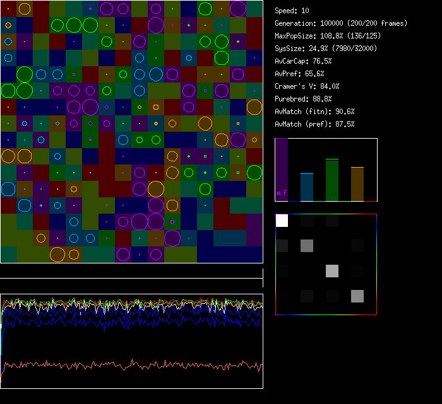Select the orange bar in the bar chart
The width and height of the screenshot is (442, 404).
(x=357, y=184)
